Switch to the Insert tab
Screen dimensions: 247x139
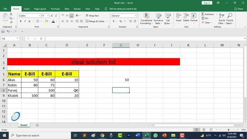point(27,9)
